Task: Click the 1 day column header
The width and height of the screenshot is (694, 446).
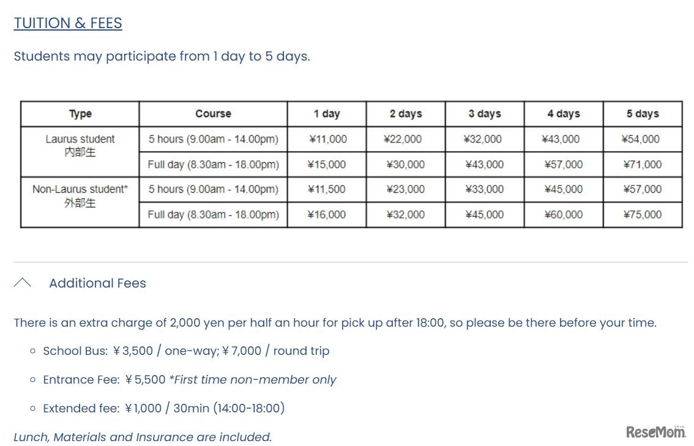Action: tap(327, 114)
